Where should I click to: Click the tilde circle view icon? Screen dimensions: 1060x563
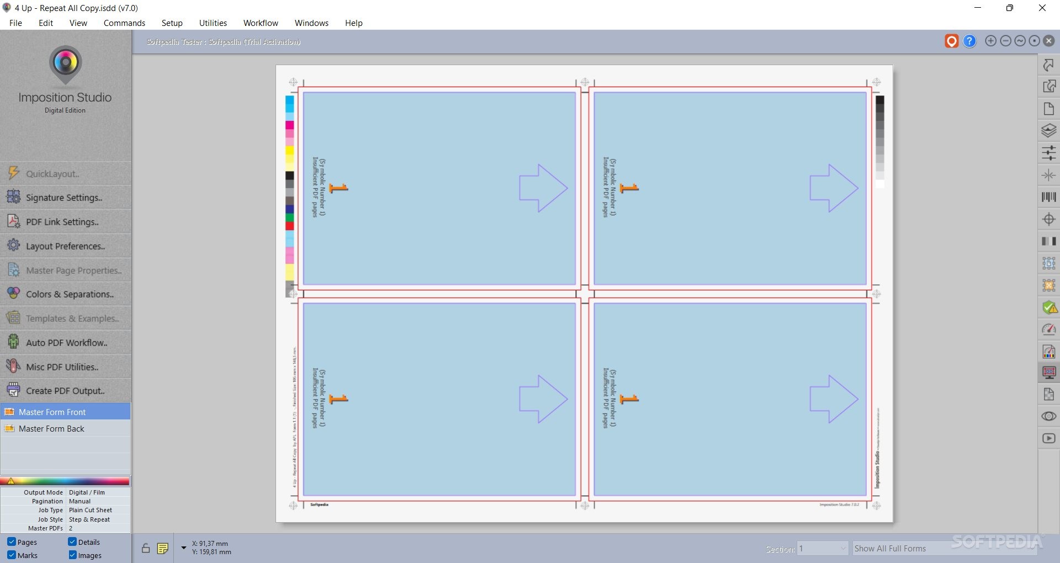click(x=1020, y=41)
